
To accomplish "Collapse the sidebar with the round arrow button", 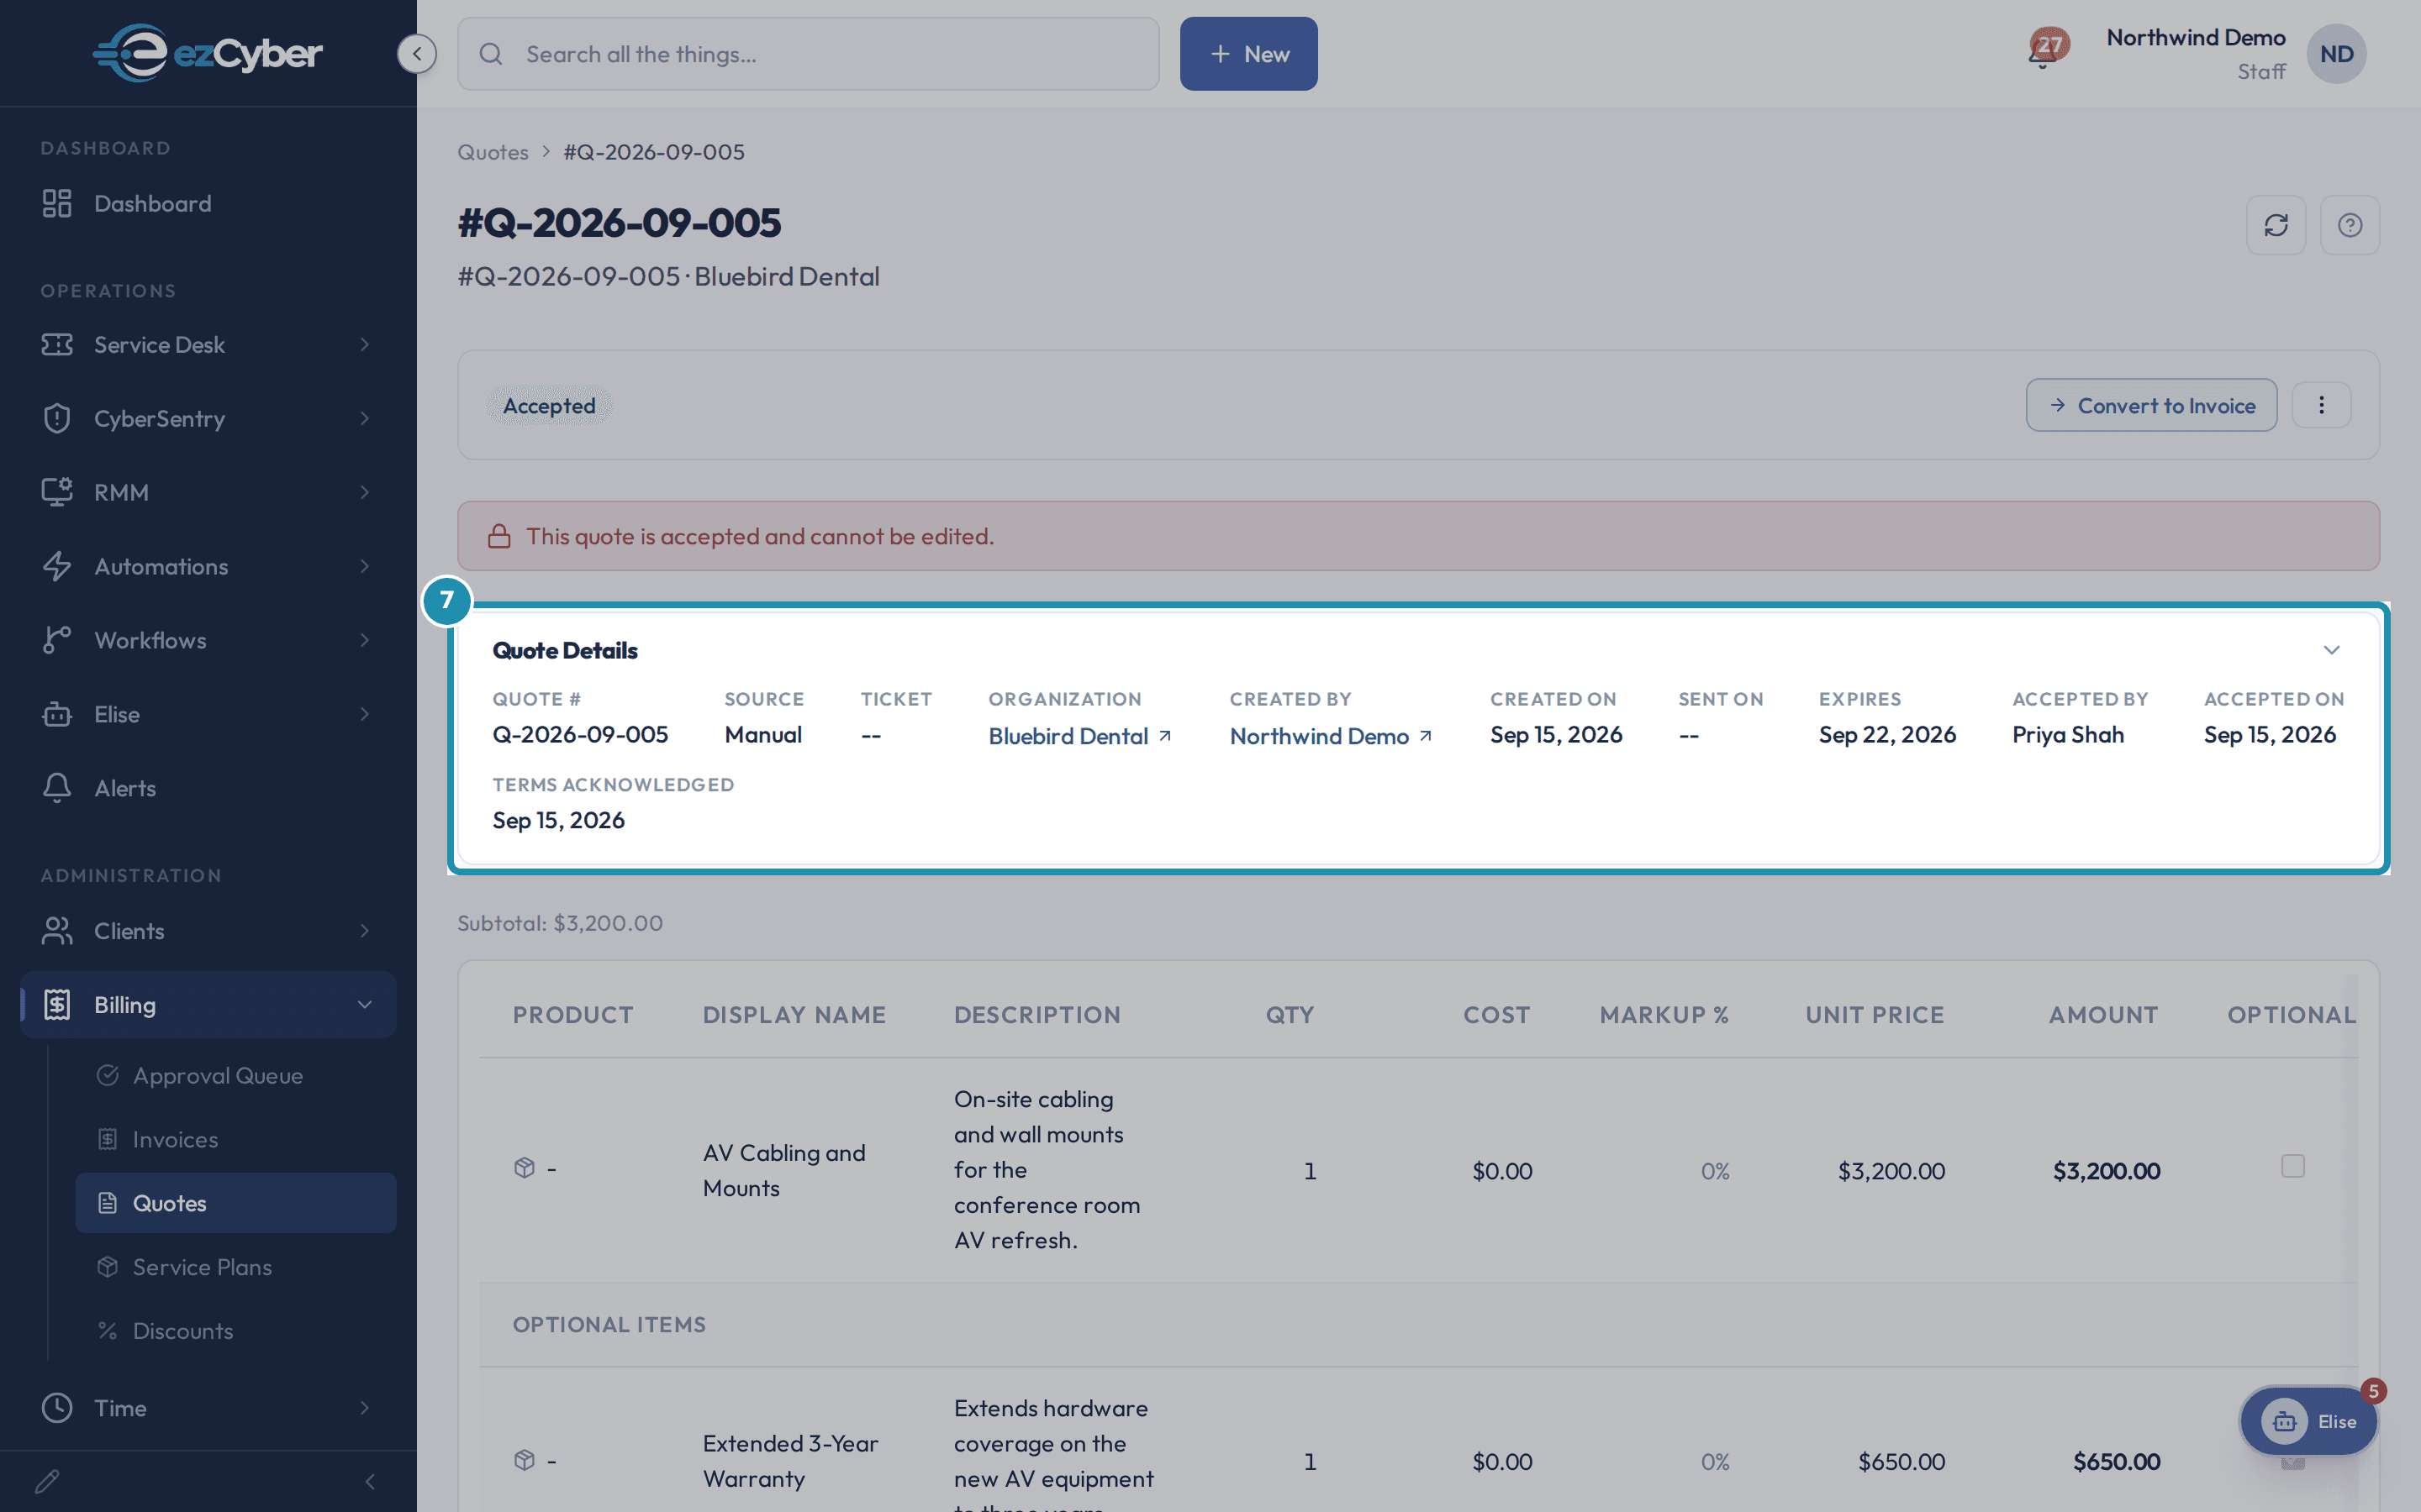I will tap(416, 53).
